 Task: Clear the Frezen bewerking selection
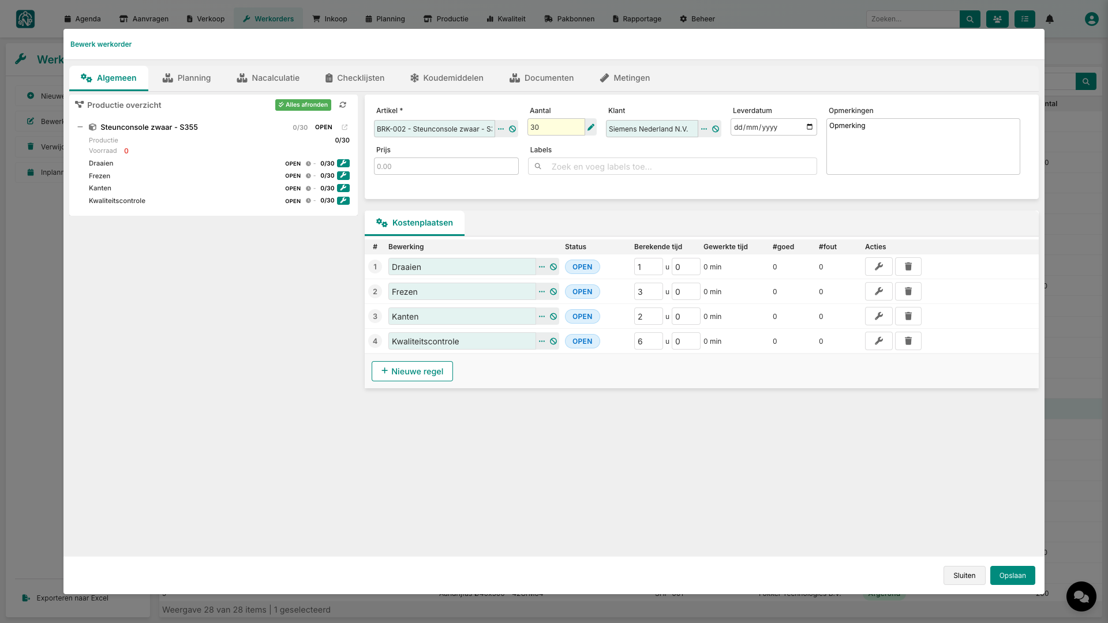pos(553,292)
